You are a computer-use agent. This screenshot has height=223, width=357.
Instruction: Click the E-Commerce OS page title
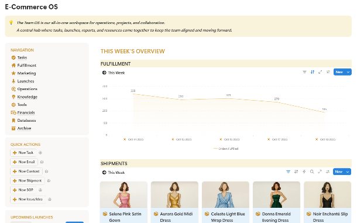click(32, 7)
